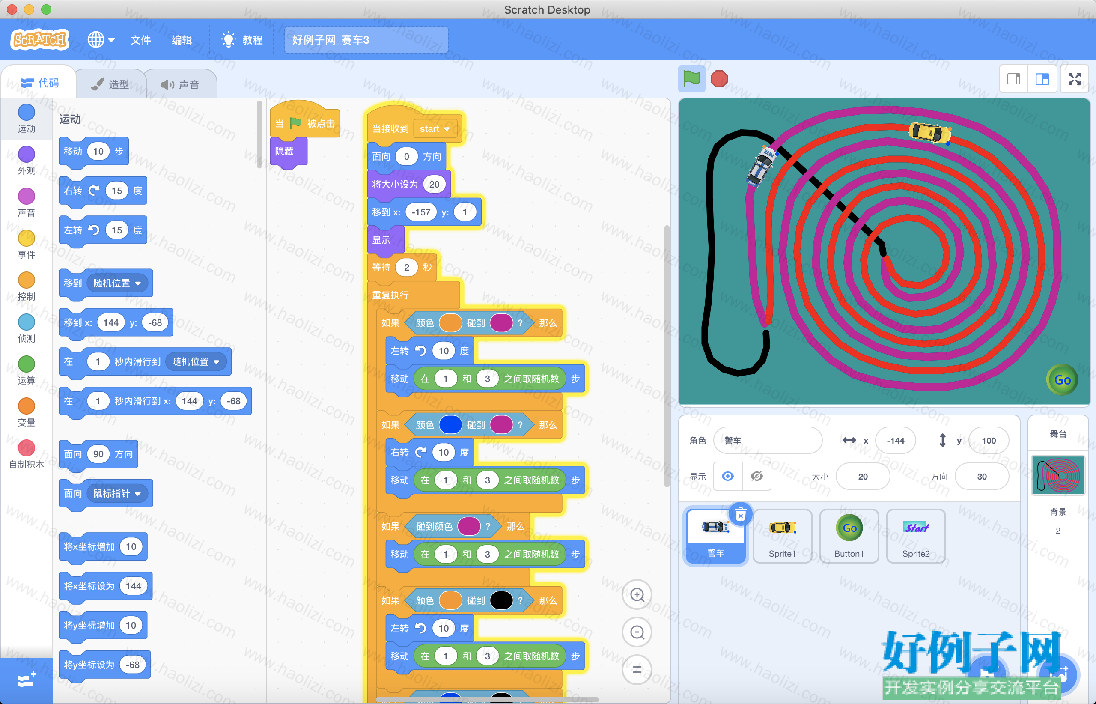Select the 警车 sprite thumbnail
Viewport: 1096px width, 704px height.
tap(716, 537)
